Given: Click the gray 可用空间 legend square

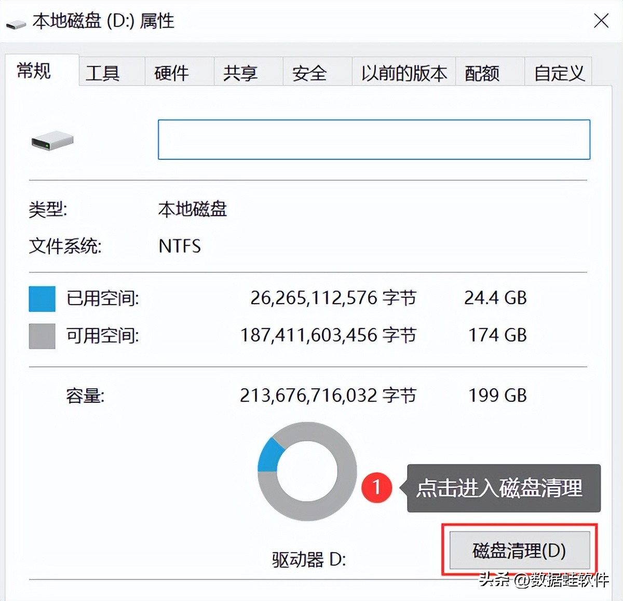Looking at the screenshot, I should [42, 336].
